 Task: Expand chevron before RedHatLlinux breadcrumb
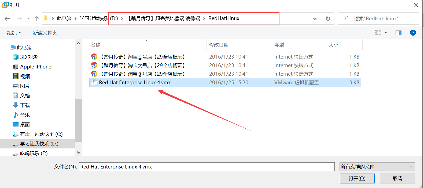click(x=204, y=18)
